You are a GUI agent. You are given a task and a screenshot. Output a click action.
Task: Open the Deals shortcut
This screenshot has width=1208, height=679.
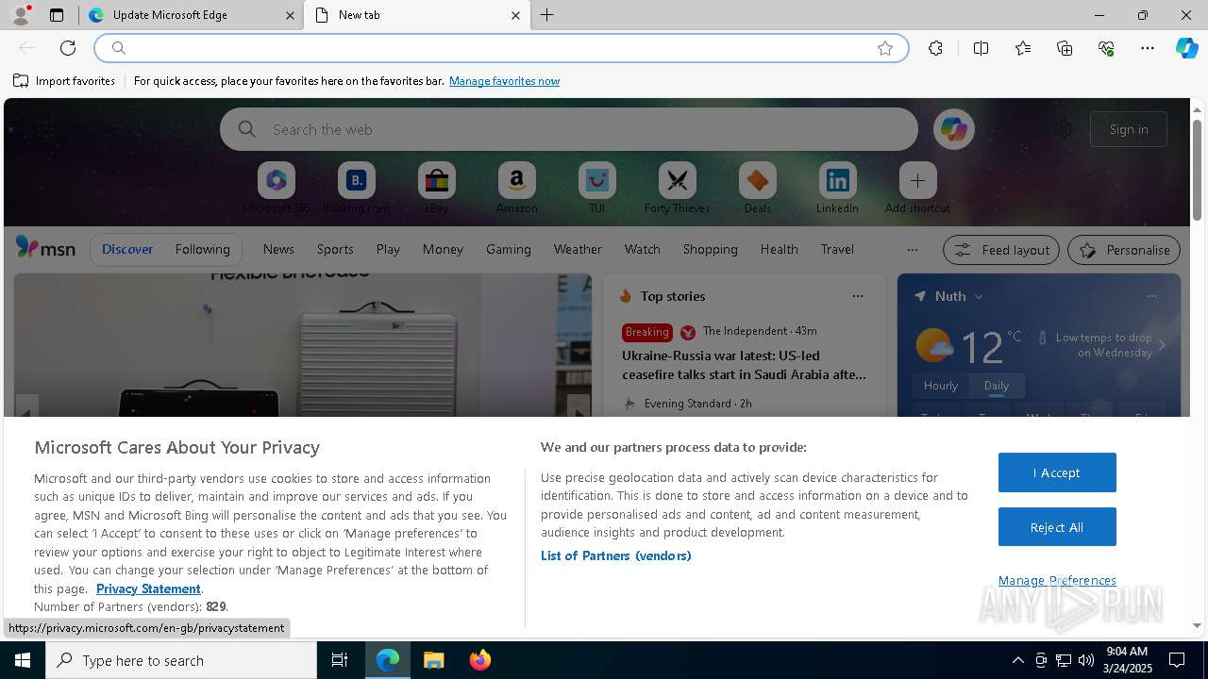[757, 188]
